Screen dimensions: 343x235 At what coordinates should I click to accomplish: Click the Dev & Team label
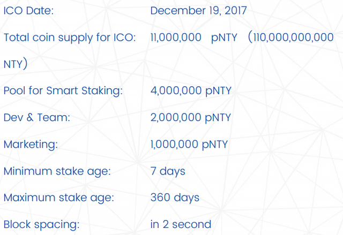[36, 118]
